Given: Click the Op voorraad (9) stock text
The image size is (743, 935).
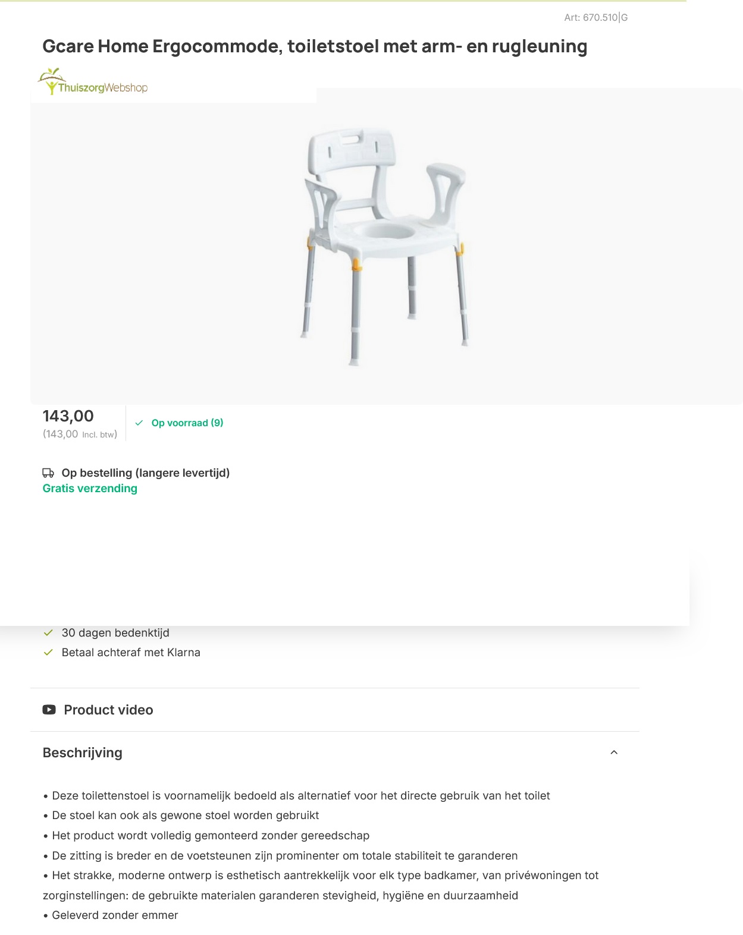Looking at the screenshot, I should (187, 423).
